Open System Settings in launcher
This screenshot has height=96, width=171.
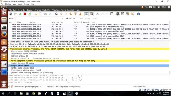pos(4,49)
